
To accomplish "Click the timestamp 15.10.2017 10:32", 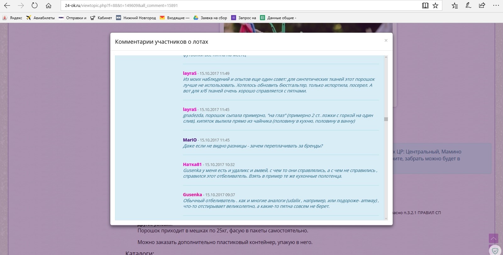I will [220, 165].
